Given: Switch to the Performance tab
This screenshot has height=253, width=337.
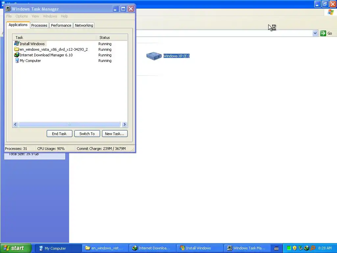Looking at the screenshot, I should (x=61, y=25).
